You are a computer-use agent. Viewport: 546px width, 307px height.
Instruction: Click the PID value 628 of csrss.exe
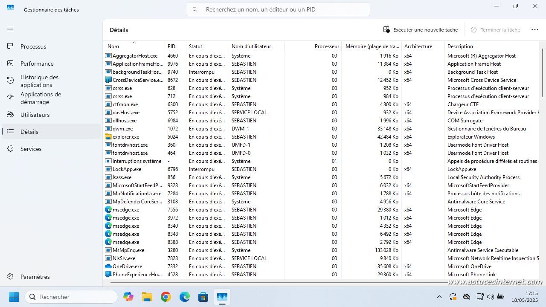(x=171, y=88)
